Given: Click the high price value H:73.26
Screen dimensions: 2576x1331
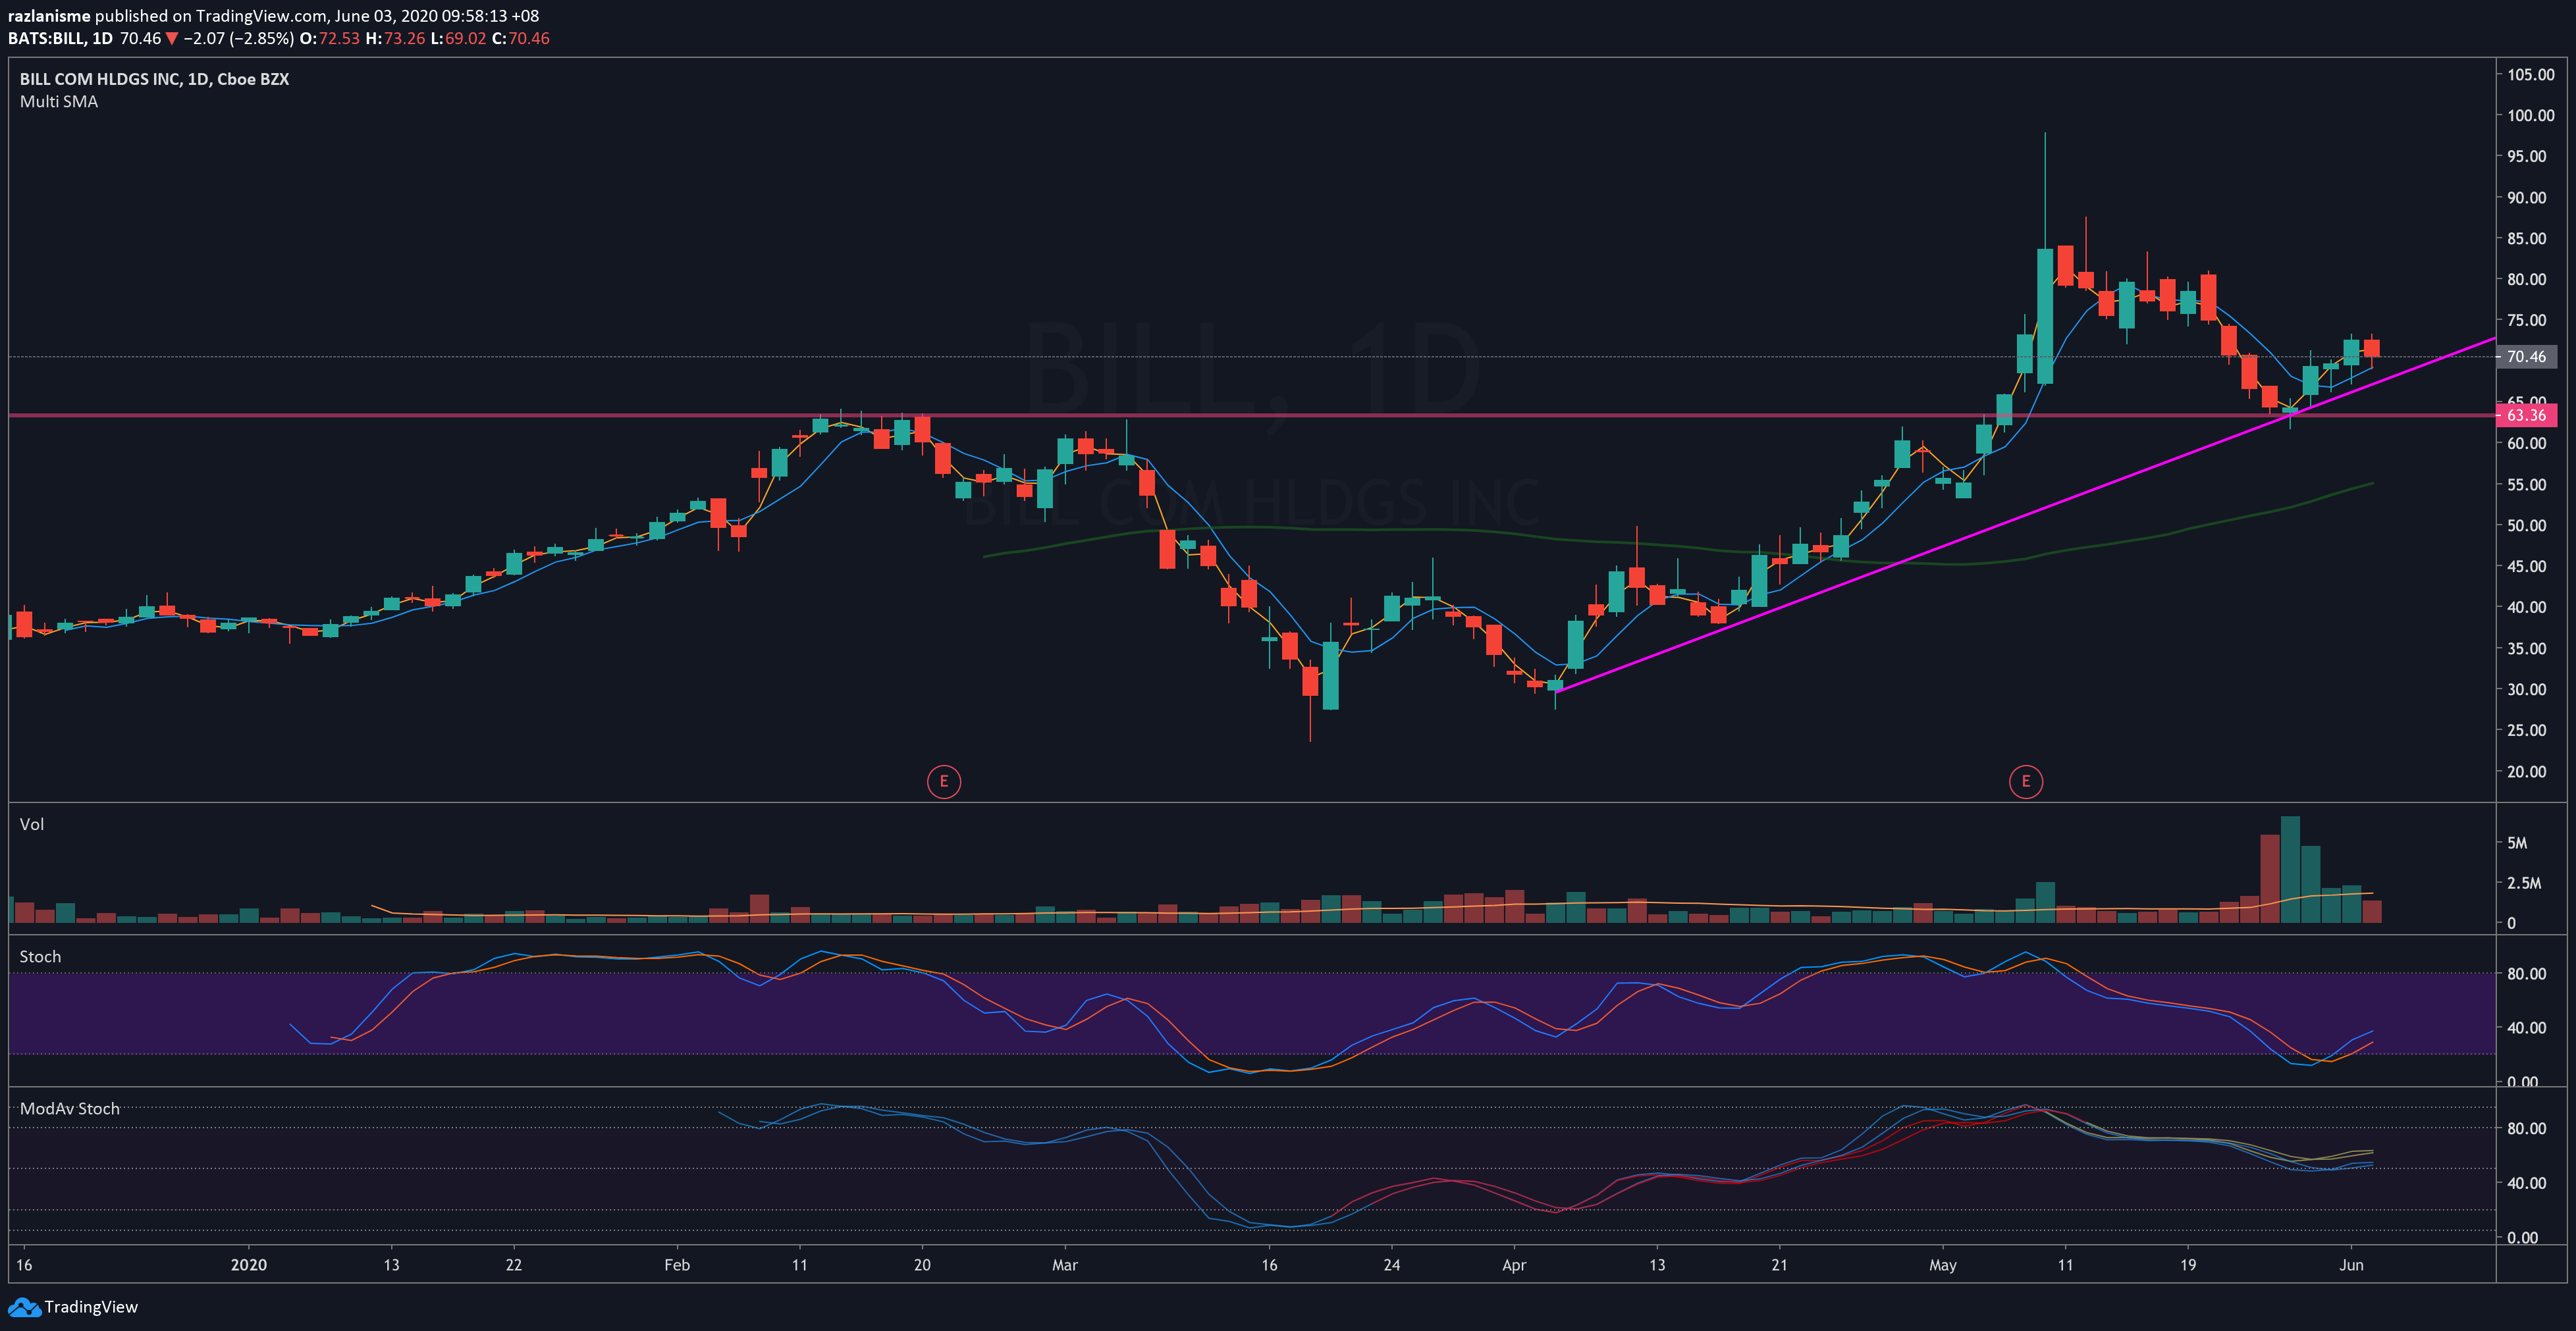Looking at the screenshot, I should [395, 39].
